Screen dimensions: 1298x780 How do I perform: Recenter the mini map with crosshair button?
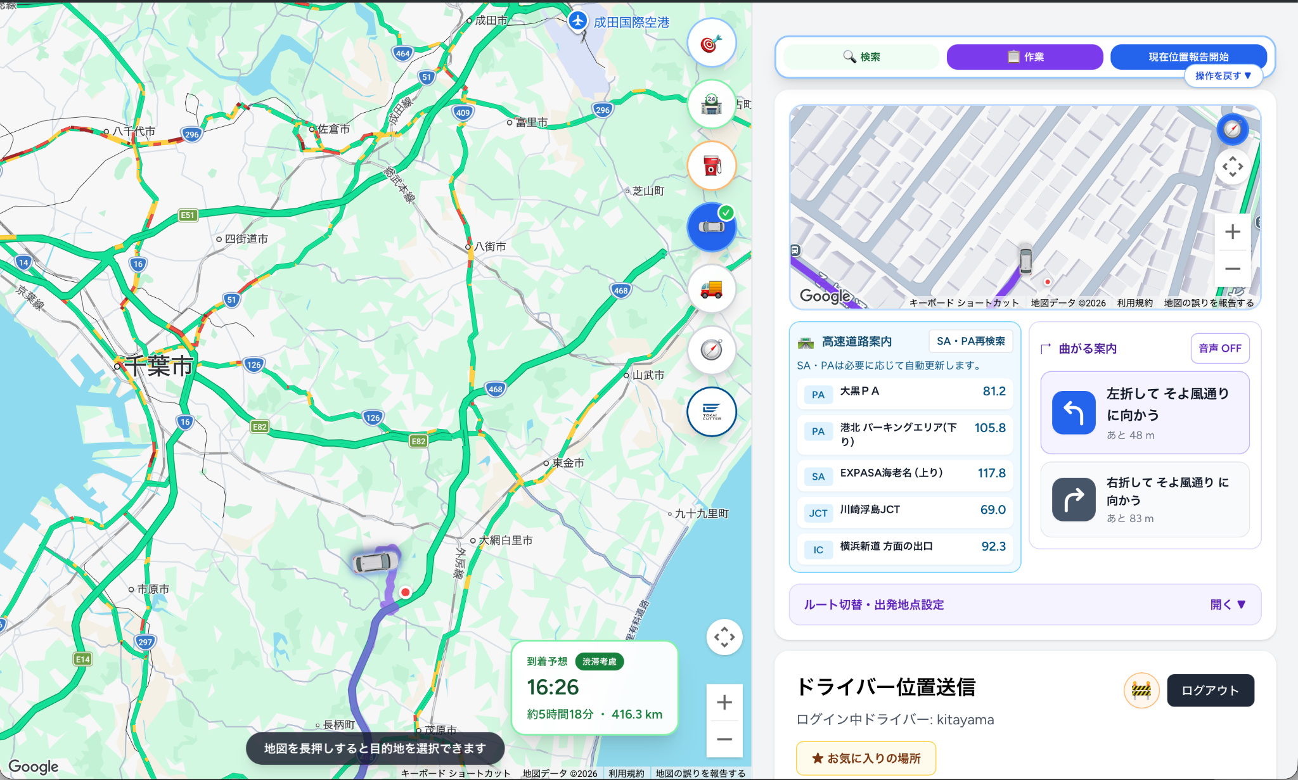[1232, 167]
